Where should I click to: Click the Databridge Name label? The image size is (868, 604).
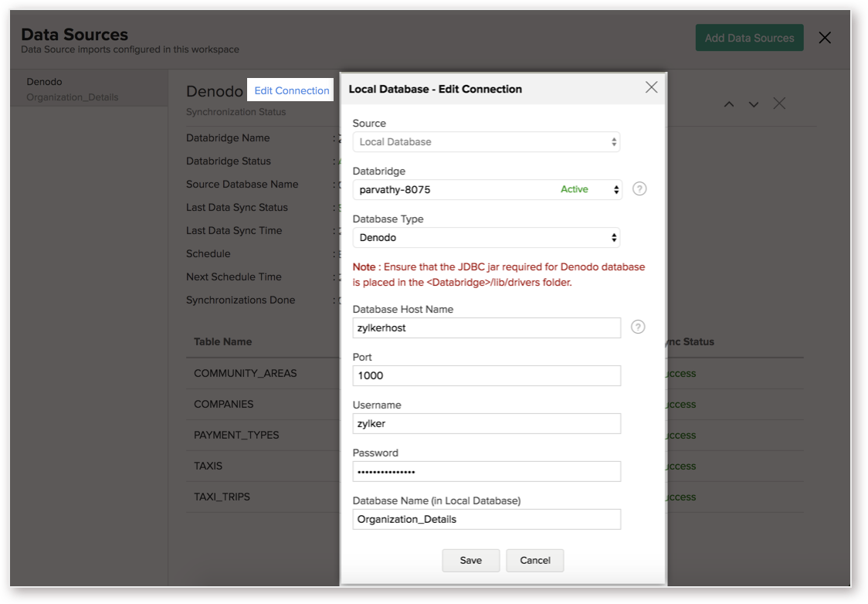228,137
